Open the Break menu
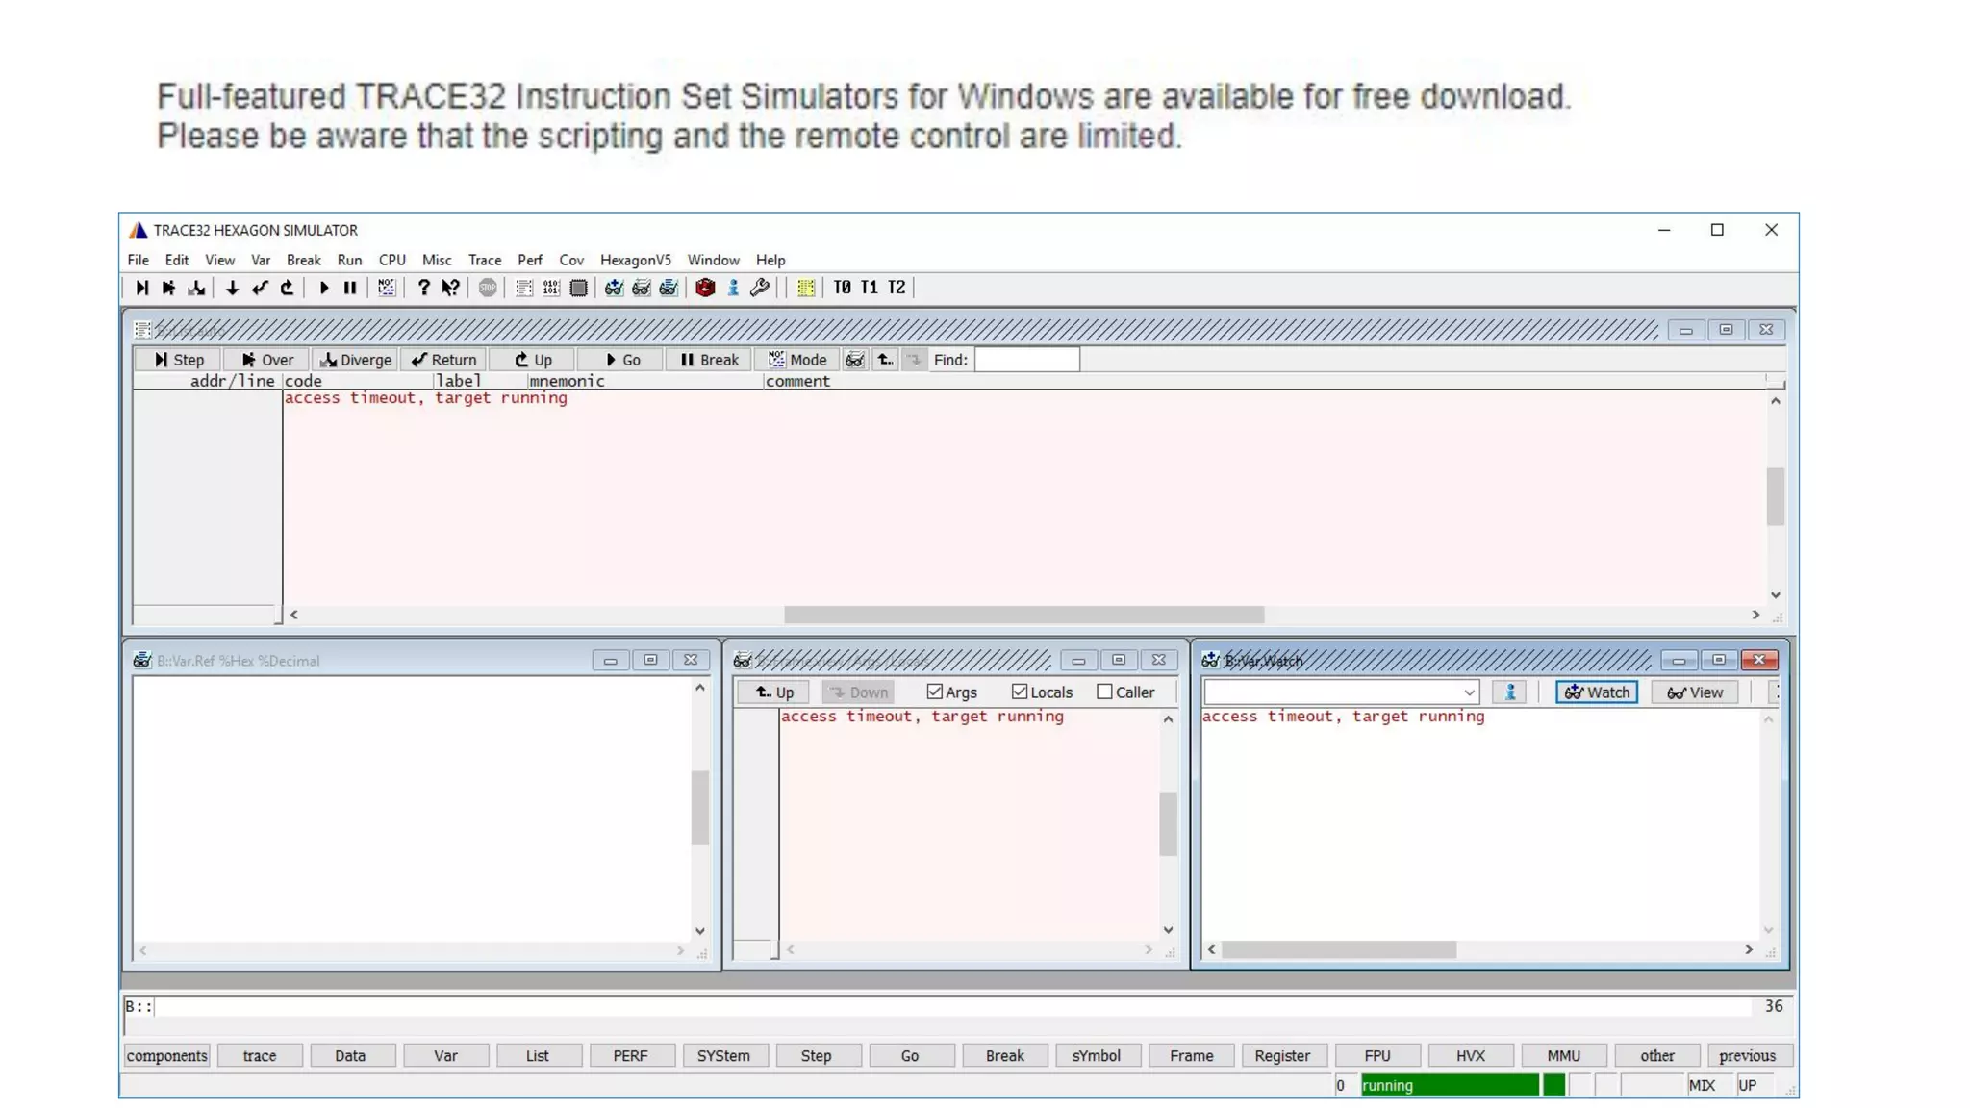Viewport: 1970px width, 1108px height. 303,260
